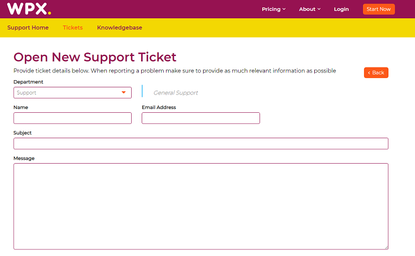Image resolution: width=415 pixels, height=256 pixels.
Task: Click the General Support description text
Action: tap(176, 93)
